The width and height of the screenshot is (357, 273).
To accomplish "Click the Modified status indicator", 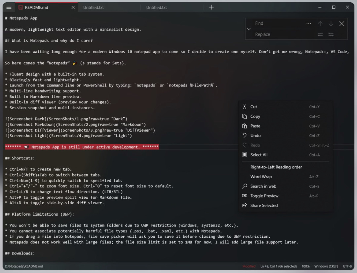I will pyautogui.click(x=249, y=266).
